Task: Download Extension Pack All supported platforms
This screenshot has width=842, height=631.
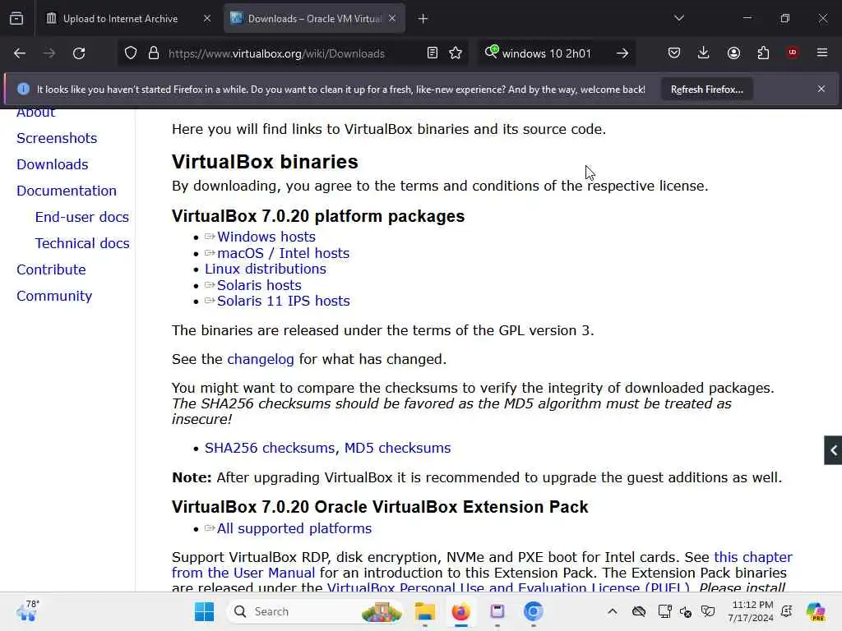Action: (x=294, y=528)
